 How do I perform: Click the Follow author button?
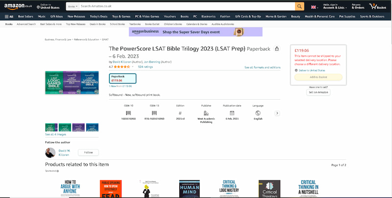(x=88, y=153)
